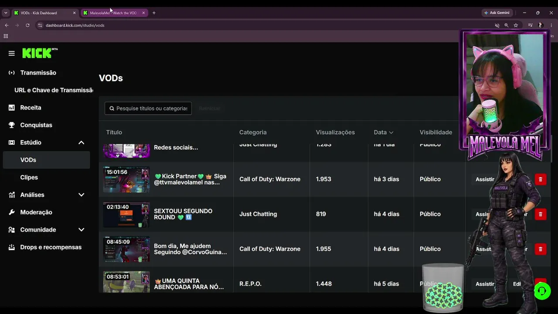
Task: Click the '819' views value
Action: coord(321,214)
